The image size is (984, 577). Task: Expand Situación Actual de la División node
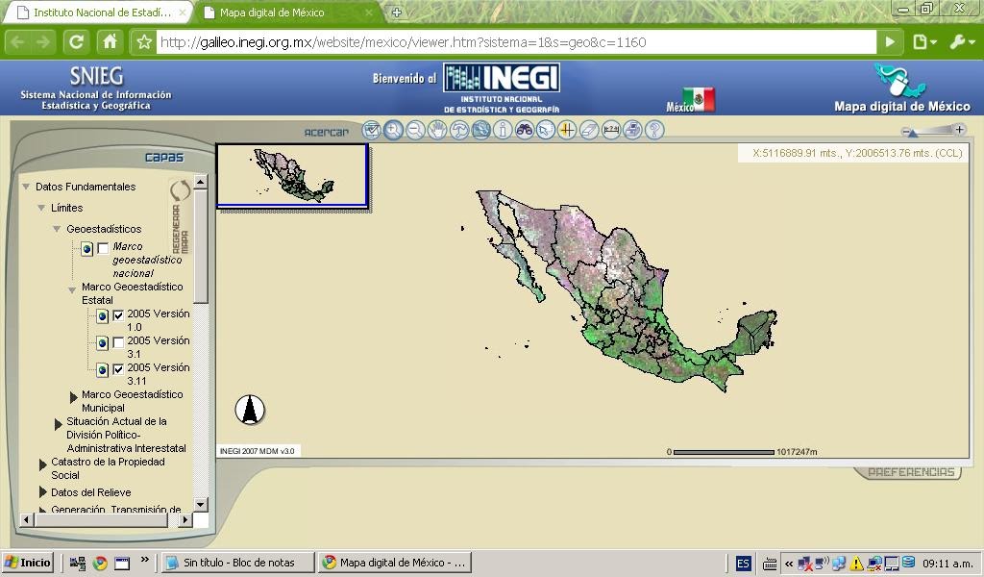click(x=59, y=424)
